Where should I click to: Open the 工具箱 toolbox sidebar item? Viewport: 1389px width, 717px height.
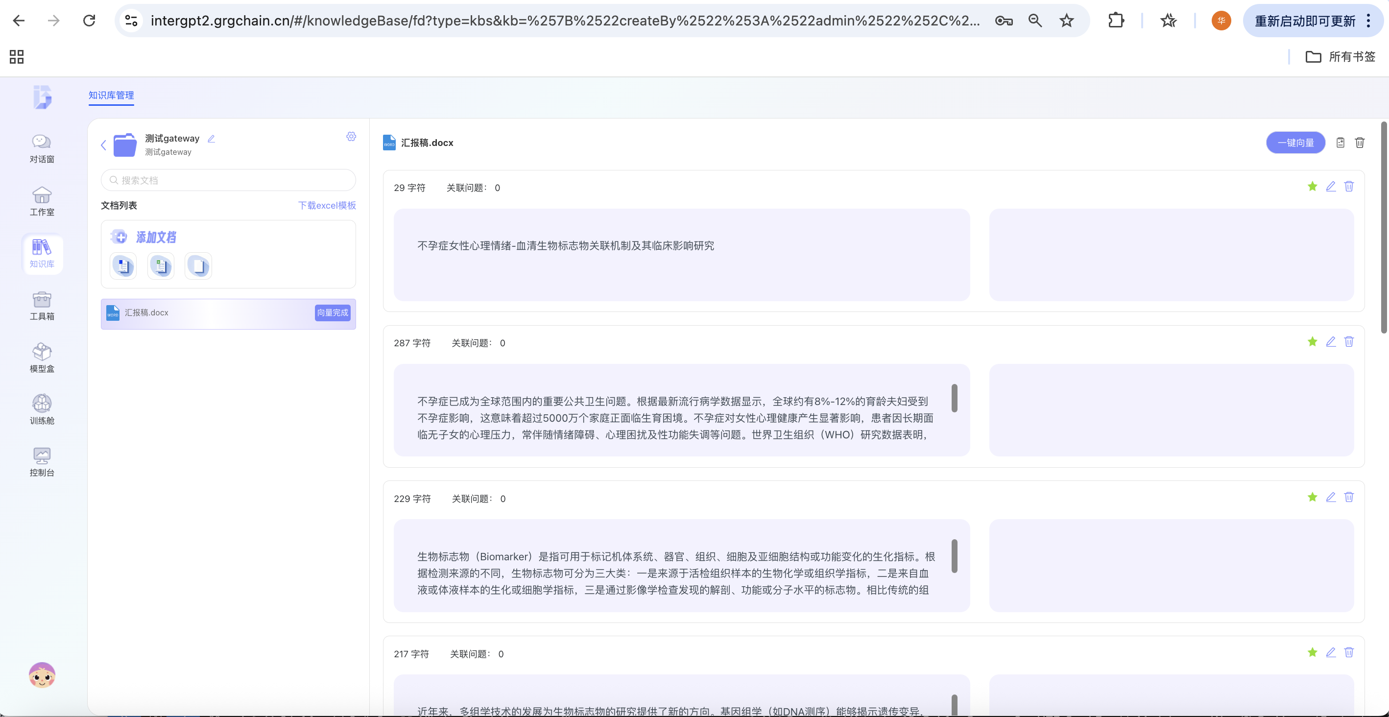[42, 306]
